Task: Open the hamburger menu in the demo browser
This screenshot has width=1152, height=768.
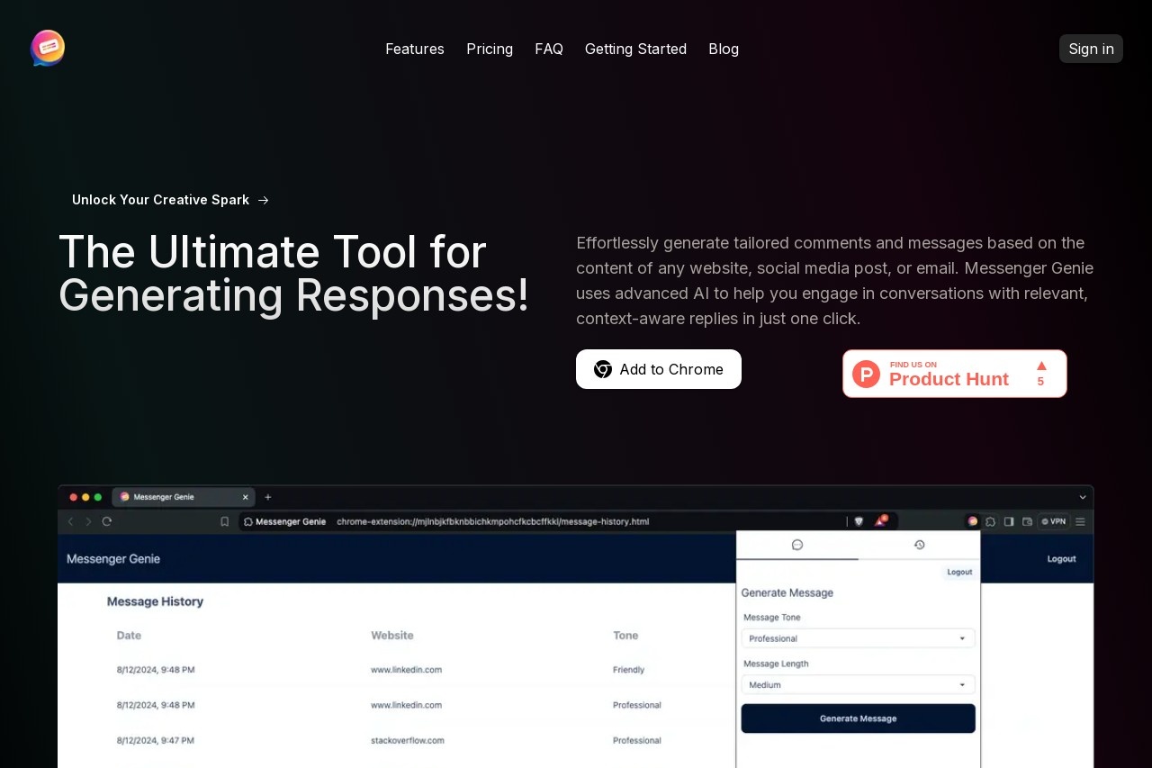Action: (x=1080, y=521)
